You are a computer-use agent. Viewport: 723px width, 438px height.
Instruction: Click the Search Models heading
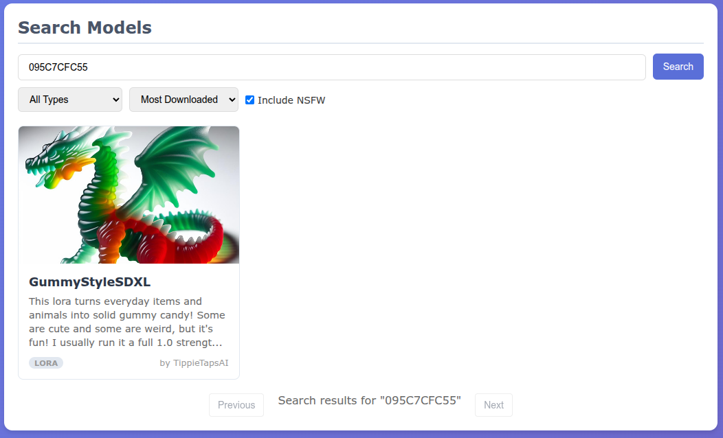pyautogui.click(x=85, y=27)
